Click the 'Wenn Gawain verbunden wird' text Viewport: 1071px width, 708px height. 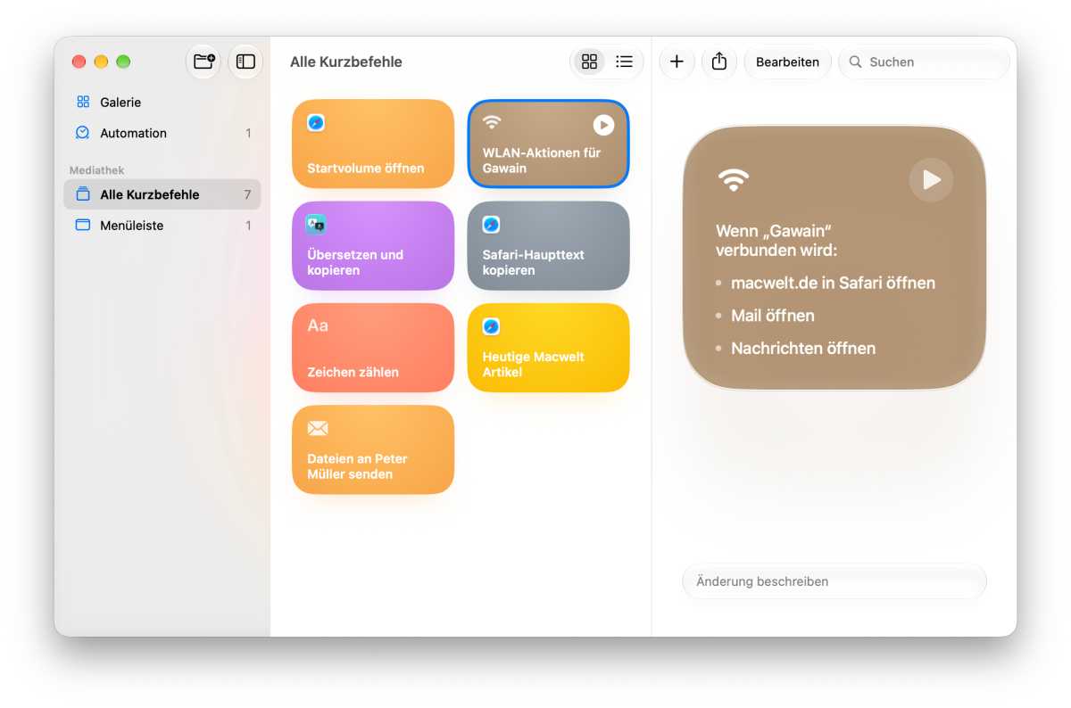(x=776, y=240)
